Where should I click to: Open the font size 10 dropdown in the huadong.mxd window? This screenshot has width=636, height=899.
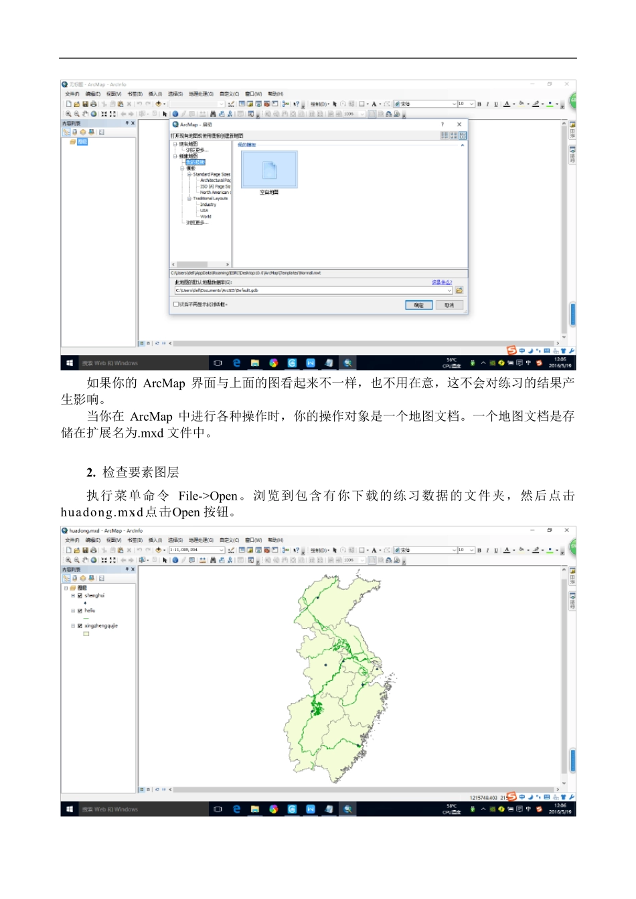point(472,550)
